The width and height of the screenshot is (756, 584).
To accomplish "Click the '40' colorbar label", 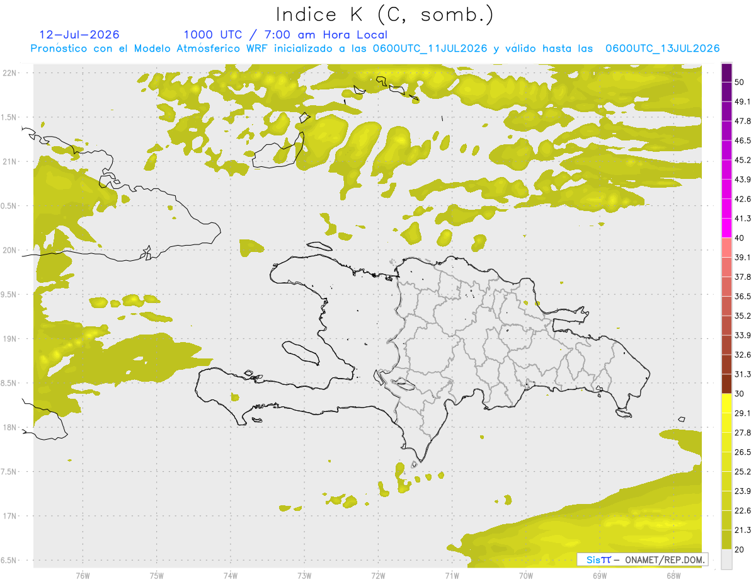I will pyautogui.click(x=740, y=238).
